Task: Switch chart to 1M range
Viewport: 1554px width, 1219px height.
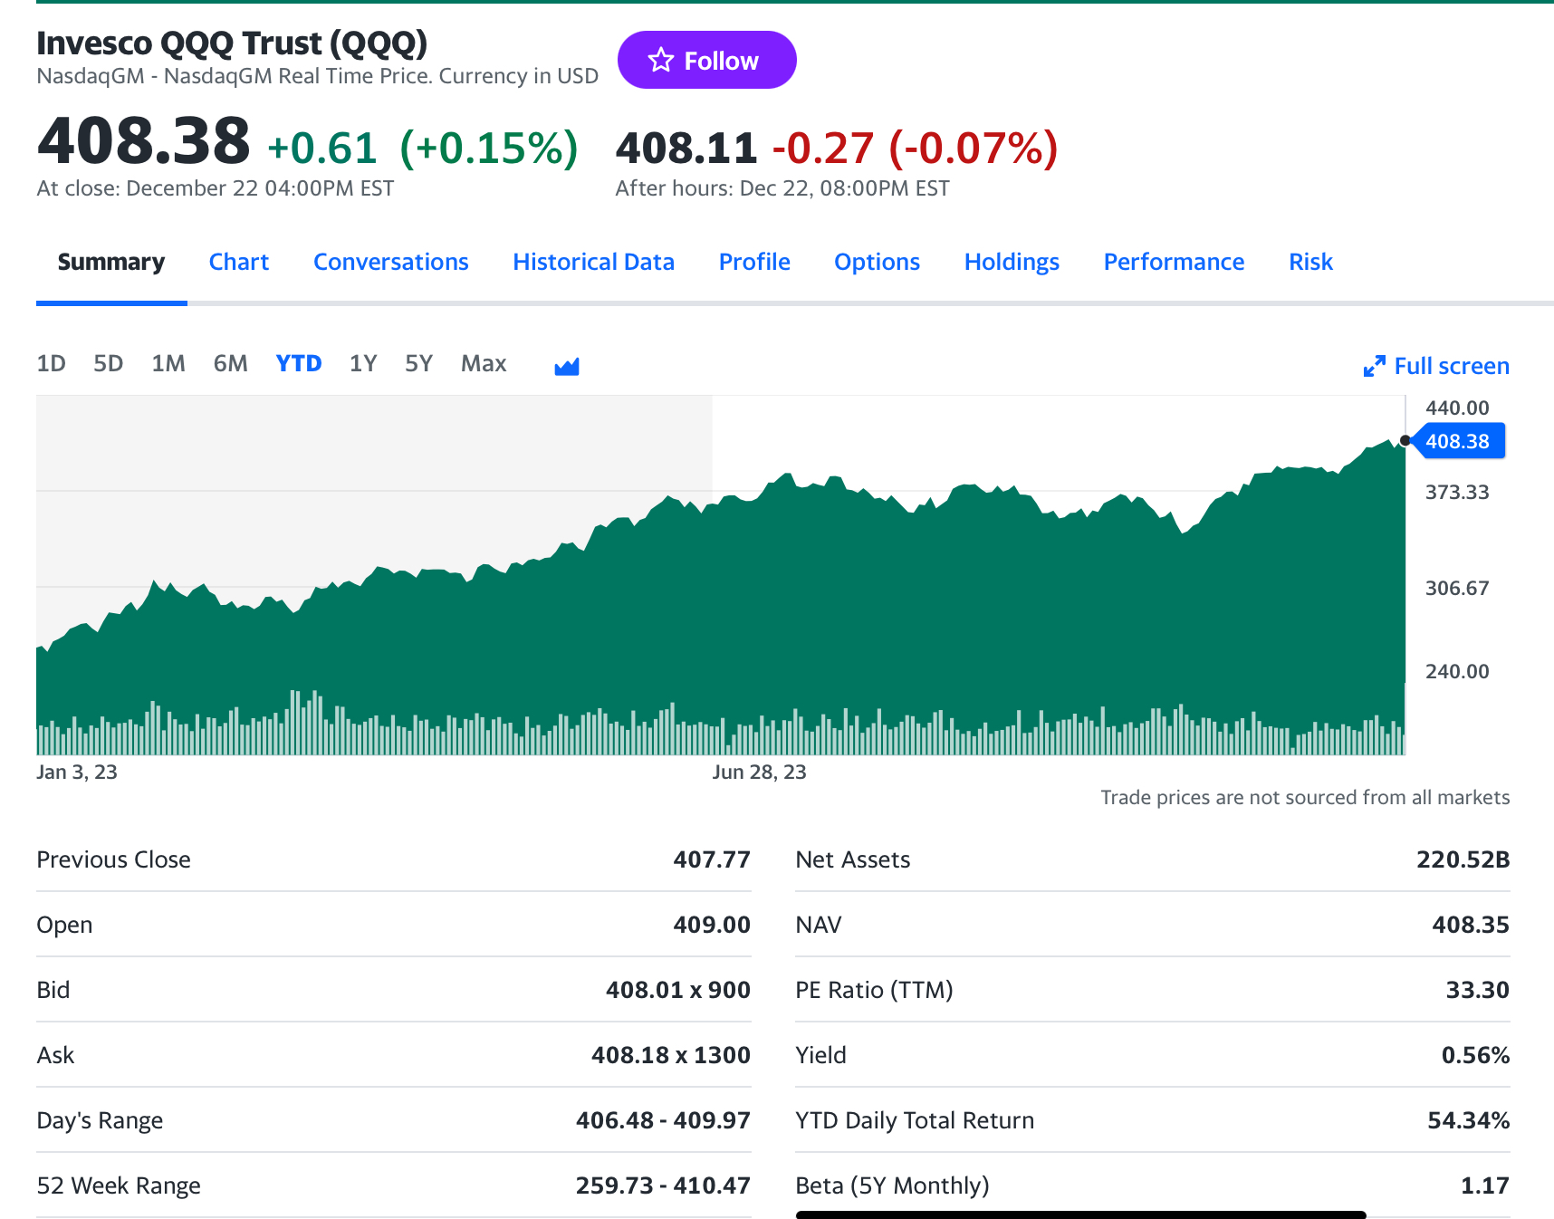Action: [168, 364]
